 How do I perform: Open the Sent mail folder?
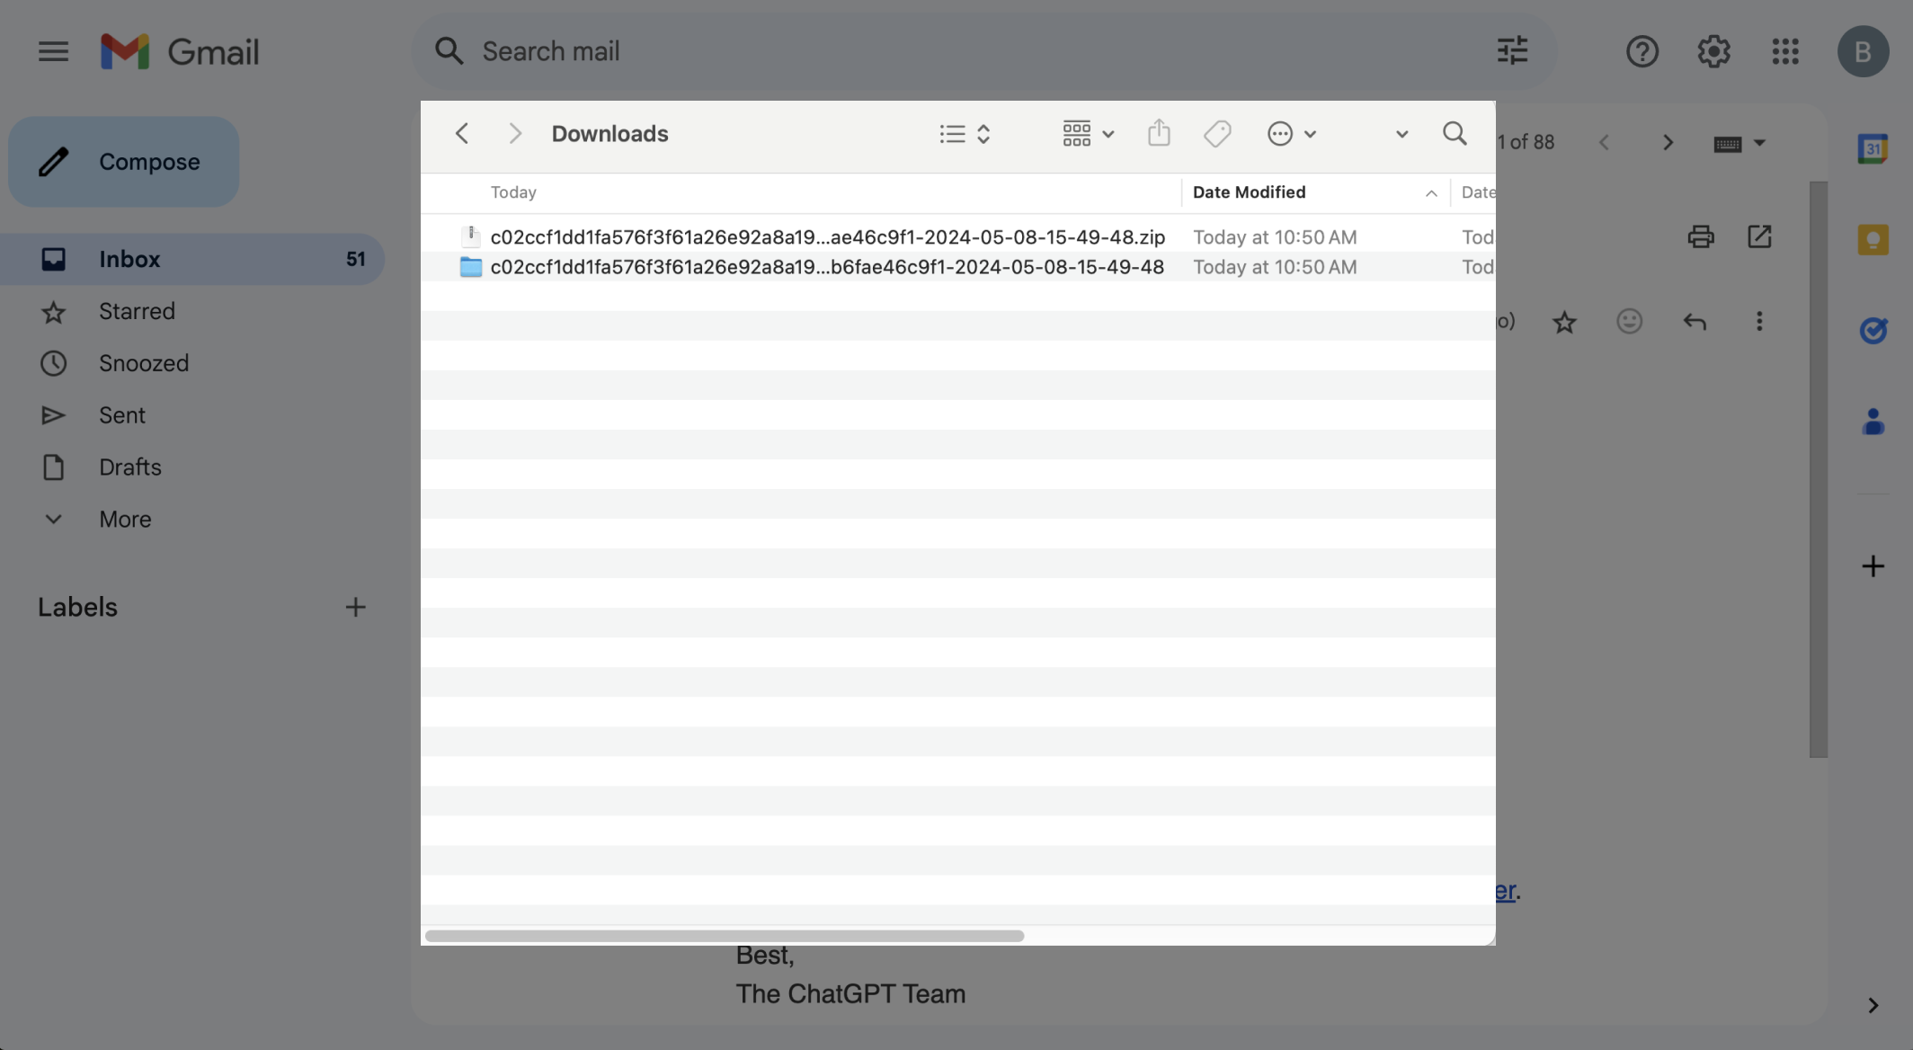[x=122, y=415]
